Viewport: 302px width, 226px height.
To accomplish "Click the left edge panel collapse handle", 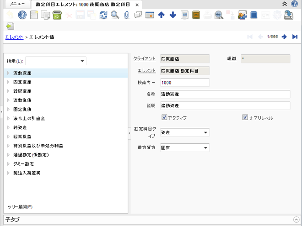I will click(x=1, y=111).
